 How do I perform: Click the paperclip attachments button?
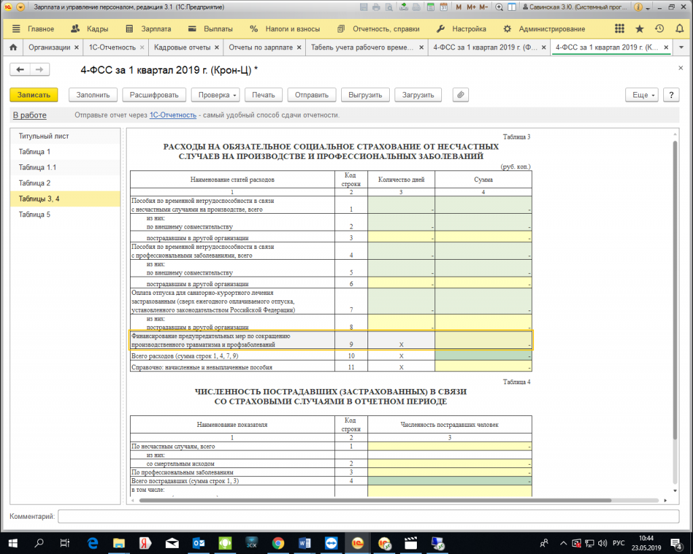point(460,95)
